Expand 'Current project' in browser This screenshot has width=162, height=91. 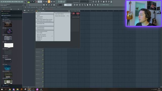pyautogui.click(x=7, y=11)
